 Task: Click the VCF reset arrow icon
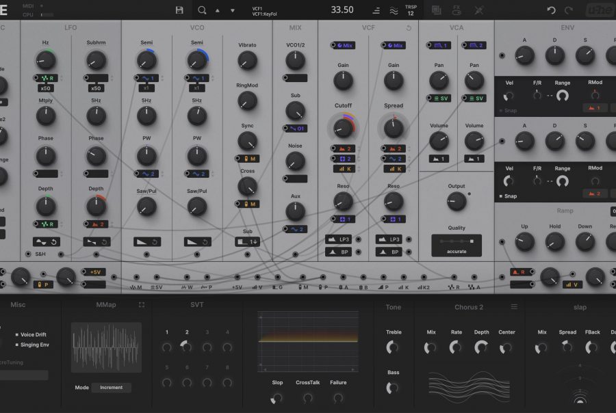click(x=409, y=28)
